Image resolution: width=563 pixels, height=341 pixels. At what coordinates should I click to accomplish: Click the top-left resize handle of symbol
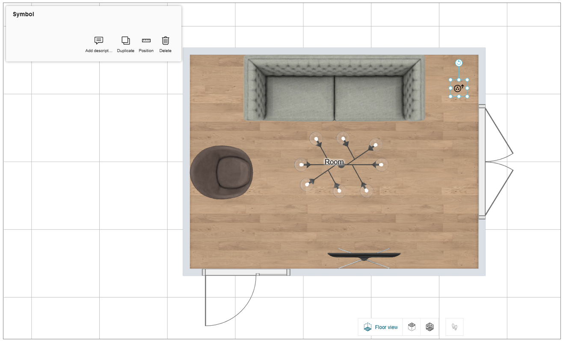(x=451, y=80)
